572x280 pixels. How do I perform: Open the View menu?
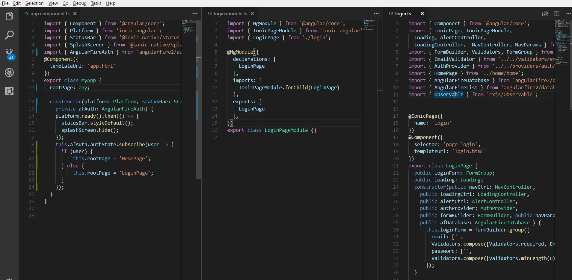coord(53,3)
